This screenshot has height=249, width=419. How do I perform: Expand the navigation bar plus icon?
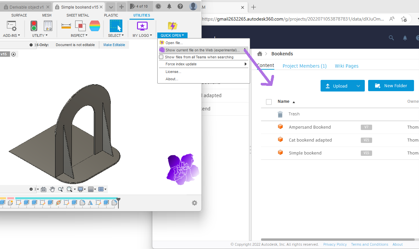(31, 189)
